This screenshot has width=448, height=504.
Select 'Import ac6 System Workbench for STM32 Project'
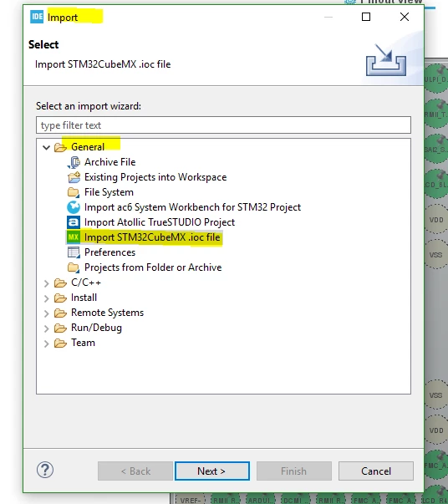(x=192, y=207)
